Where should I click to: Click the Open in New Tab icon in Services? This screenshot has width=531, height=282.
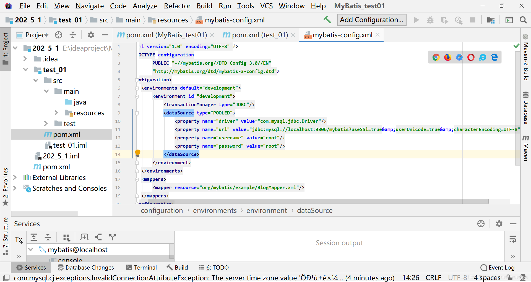click(84, 237)
